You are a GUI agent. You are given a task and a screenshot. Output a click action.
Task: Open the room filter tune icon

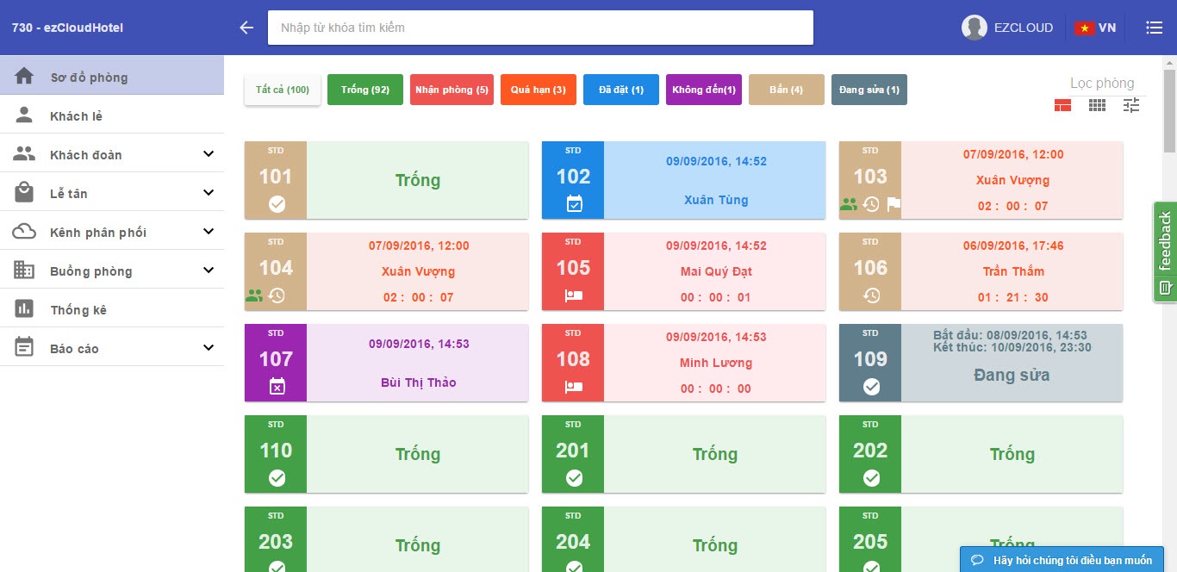pyautogui.click(x=1131, y=105)
